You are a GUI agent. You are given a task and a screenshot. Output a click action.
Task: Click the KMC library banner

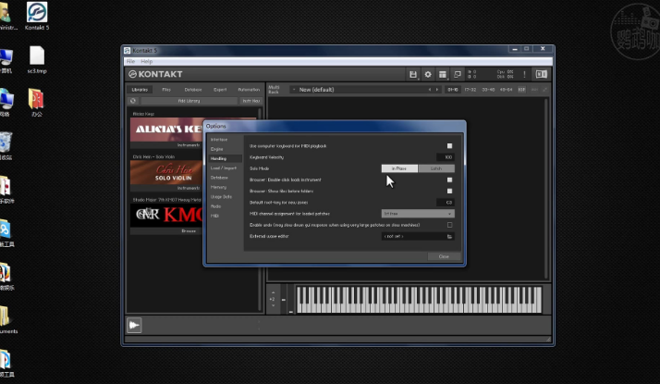coord(166,216)
